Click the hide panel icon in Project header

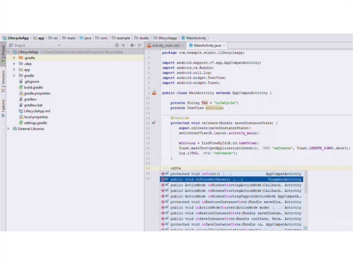pos(140,45)
